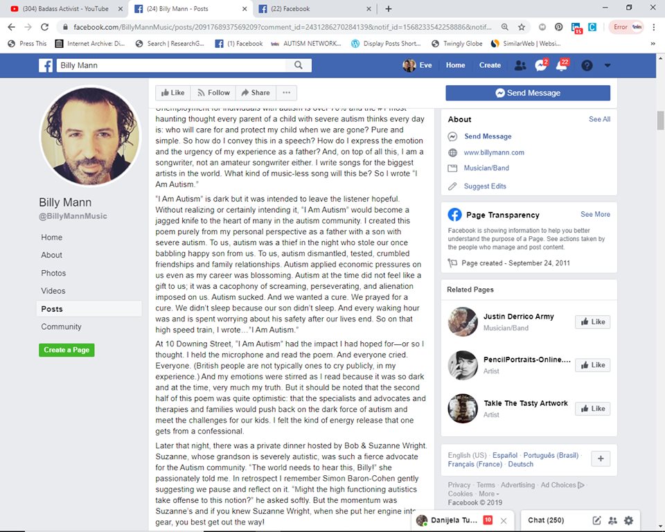Open www.billymann.com link
This screenshot has width=665, height=532.
494,152
